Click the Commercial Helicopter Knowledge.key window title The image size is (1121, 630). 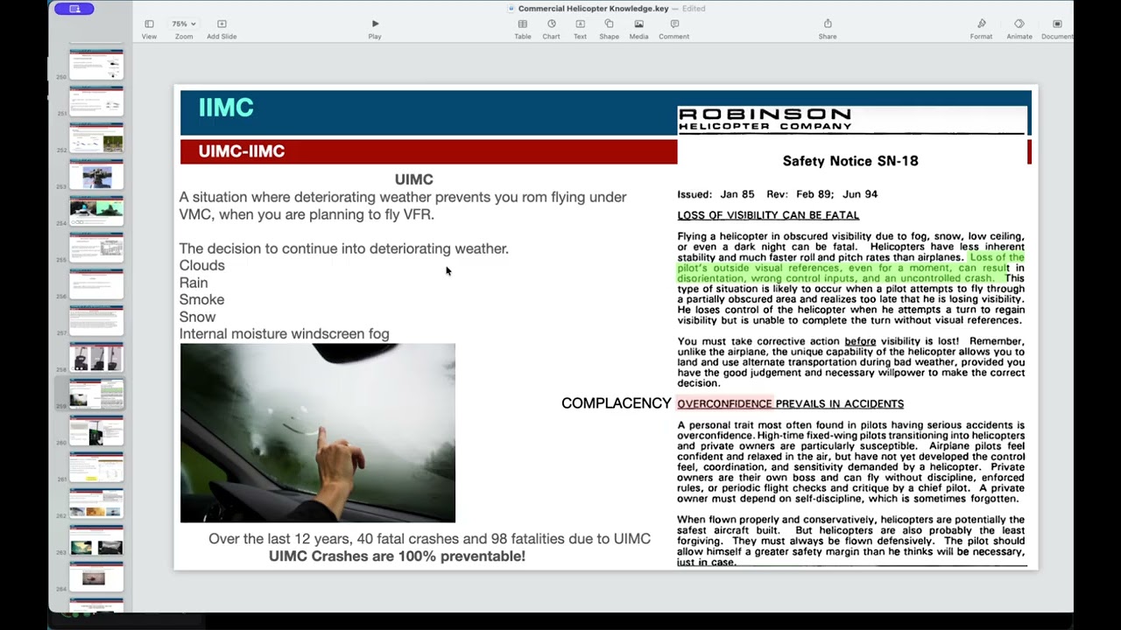pos(593,9)
